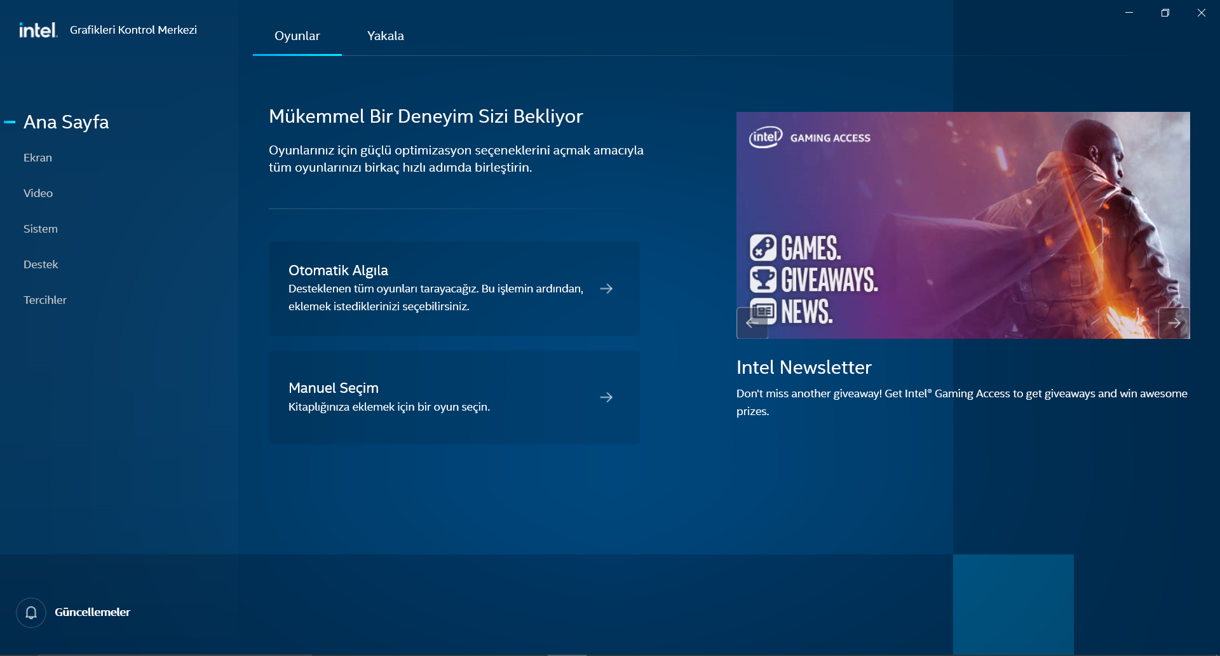Click the Kitaplığınıza eklemek için description text

[390, 407]
